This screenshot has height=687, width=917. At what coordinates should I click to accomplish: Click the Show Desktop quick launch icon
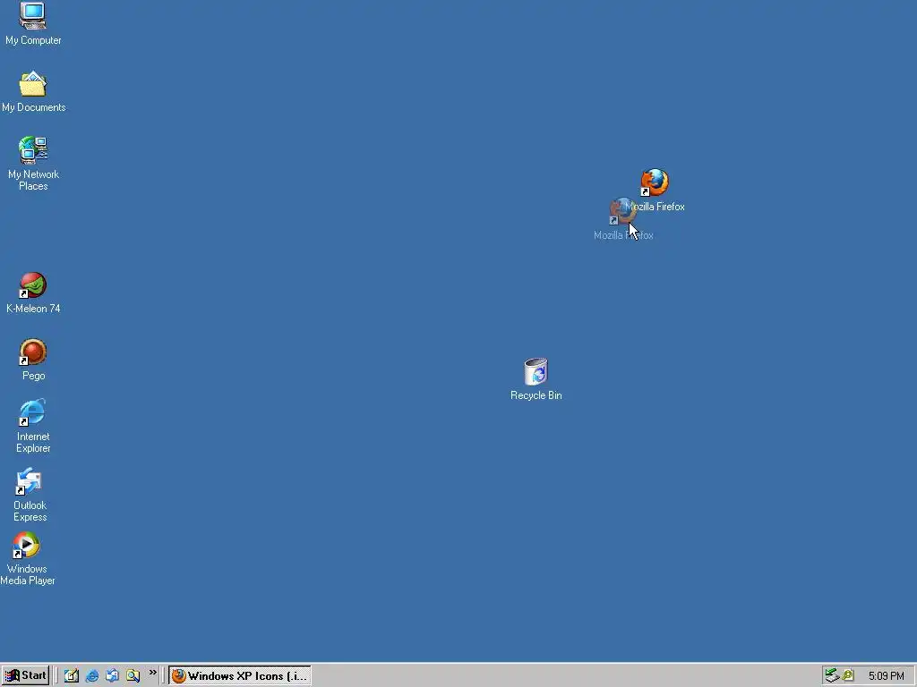pyautogui.click(x=72, y=675)
